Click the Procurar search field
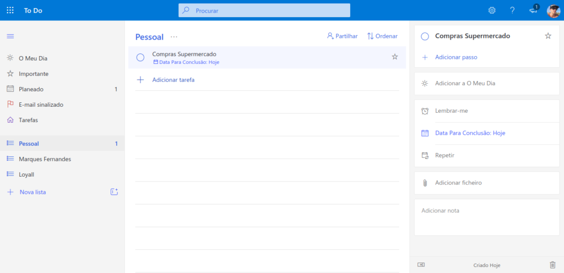The height and width of the screenshot is (273, 564). tap(264, 10)
